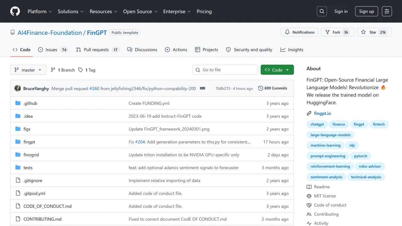402x226 pixels.
Task: Expand the Platform menu
Action: (x=40, y=11)
